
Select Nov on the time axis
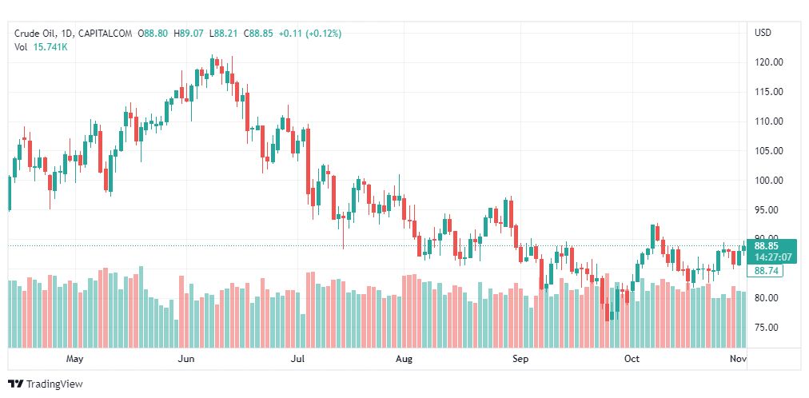coord(737,359)
